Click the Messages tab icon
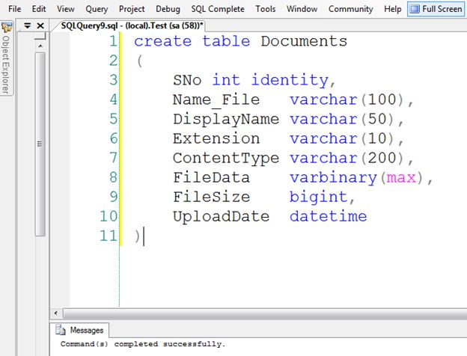The width and height of the screenshot is (467, 356). point(61,330)
